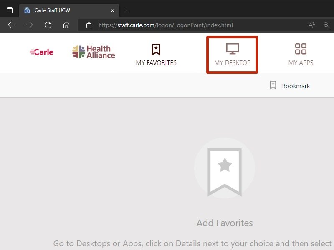This screenshot has width=334, height=250.
Task: Open a new browser tab
Action: (127, 10)
